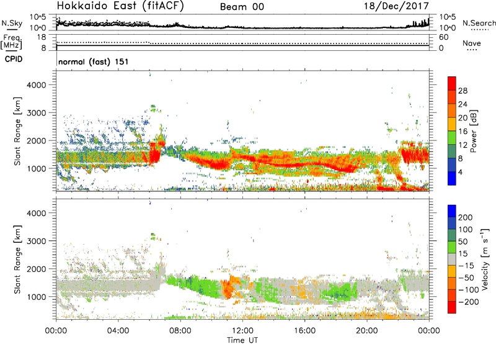Click the "4" power colorbar label
The height and width of the screenshot is (344, 496).
coord(460,173)
